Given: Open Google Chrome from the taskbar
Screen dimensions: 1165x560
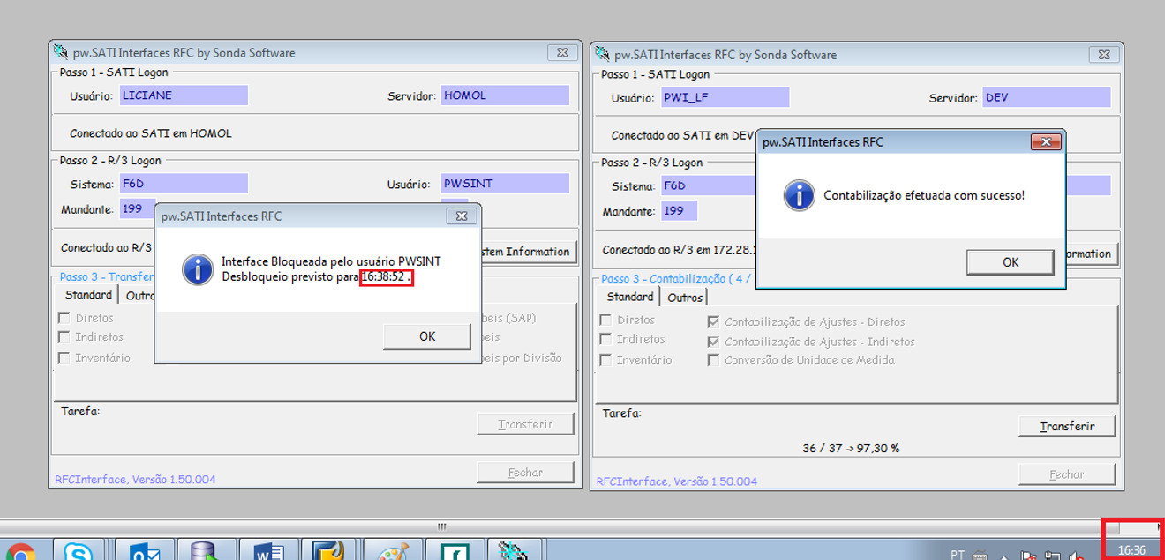Looking at the screenshot, I should point(19,552).
